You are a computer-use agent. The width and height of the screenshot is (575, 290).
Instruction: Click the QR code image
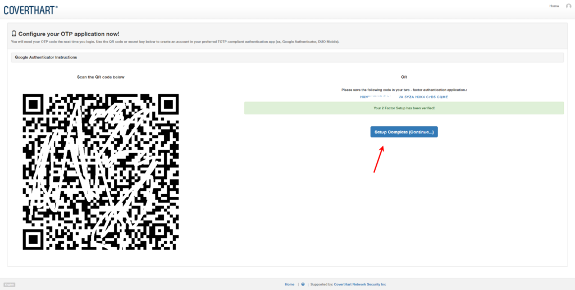(101, 172)
